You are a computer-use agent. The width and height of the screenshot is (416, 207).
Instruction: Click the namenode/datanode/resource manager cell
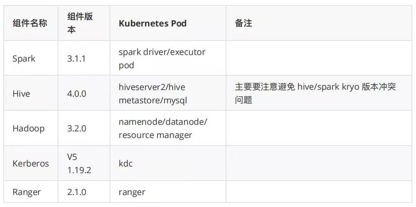(168, 128)
